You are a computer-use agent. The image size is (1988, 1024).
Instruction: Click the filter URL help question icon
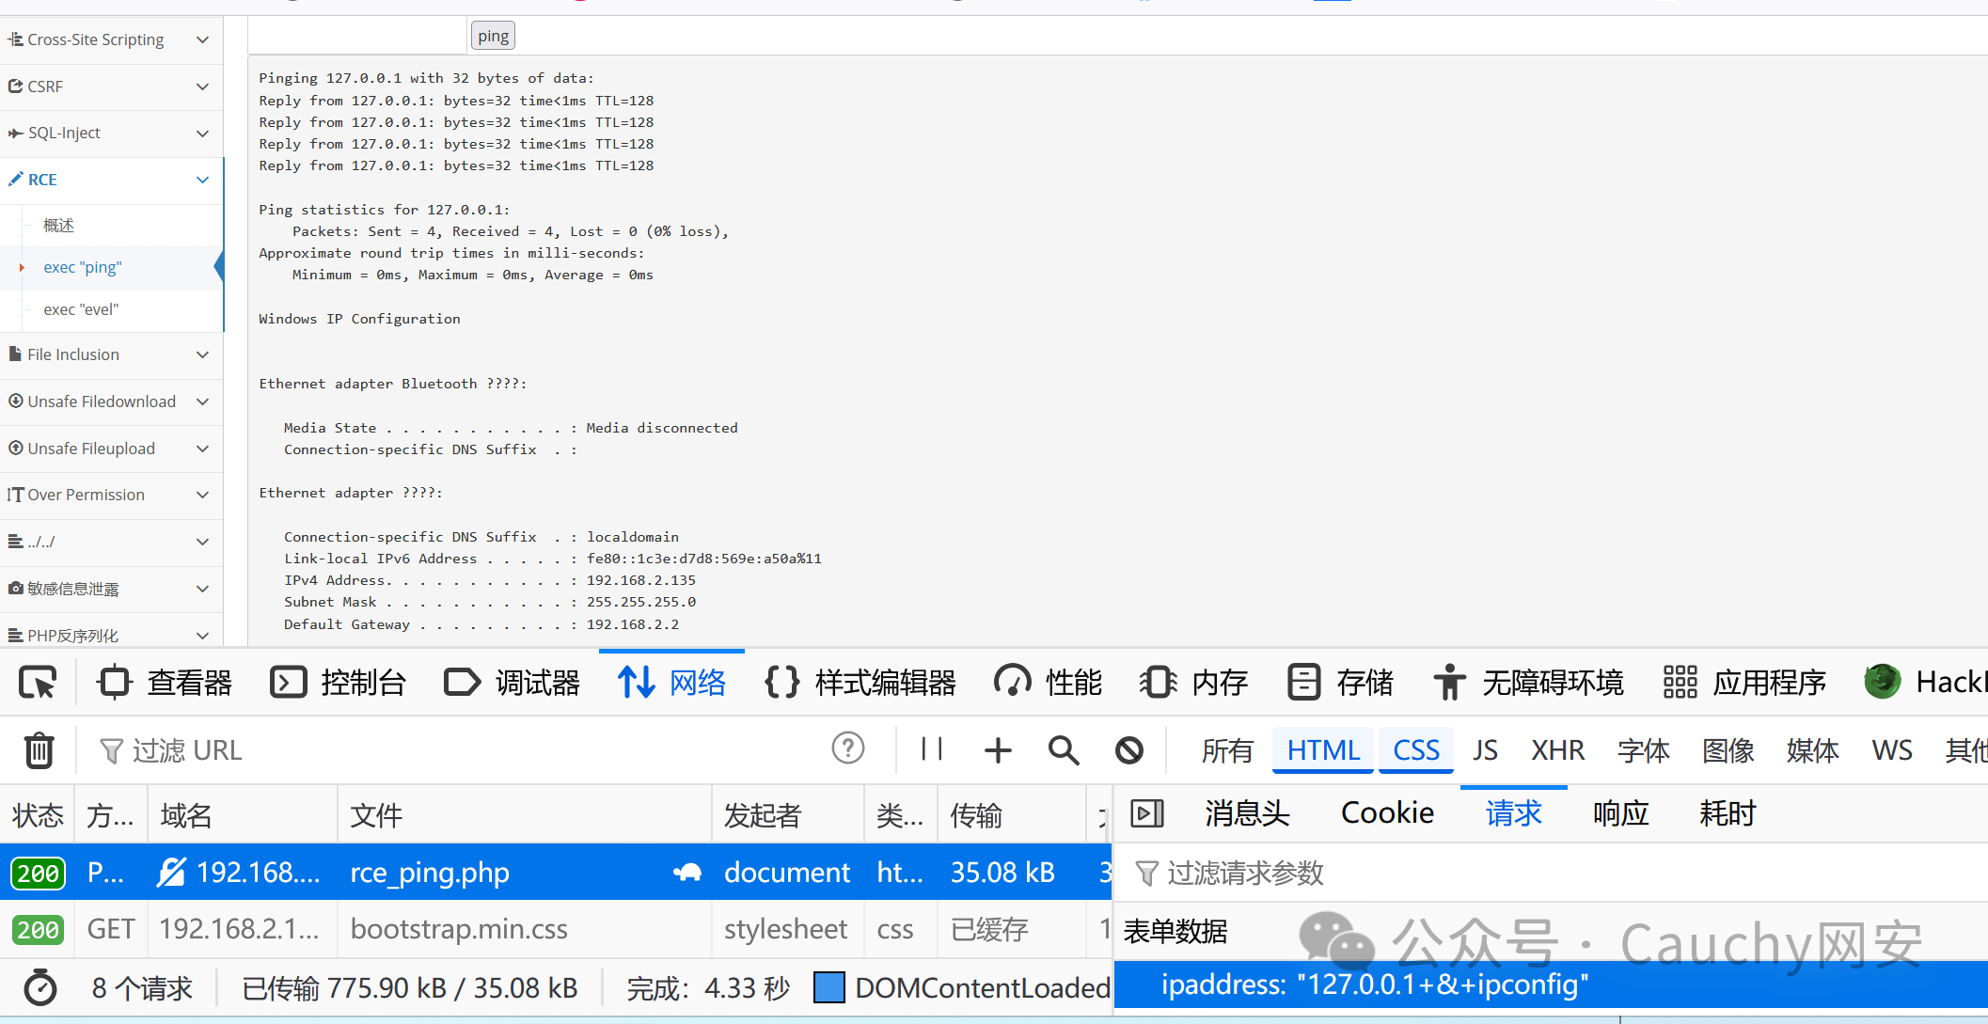(x=847, y=748)
